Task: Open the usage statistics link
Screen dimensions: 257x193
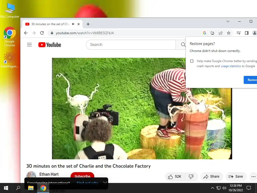Action: click(x=231, y=66)
